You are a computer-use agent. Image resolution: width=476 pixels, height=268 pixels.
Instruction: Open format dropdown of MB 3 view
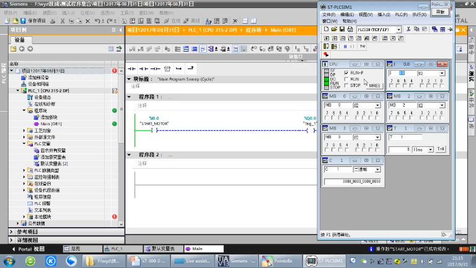coord(377,137)
